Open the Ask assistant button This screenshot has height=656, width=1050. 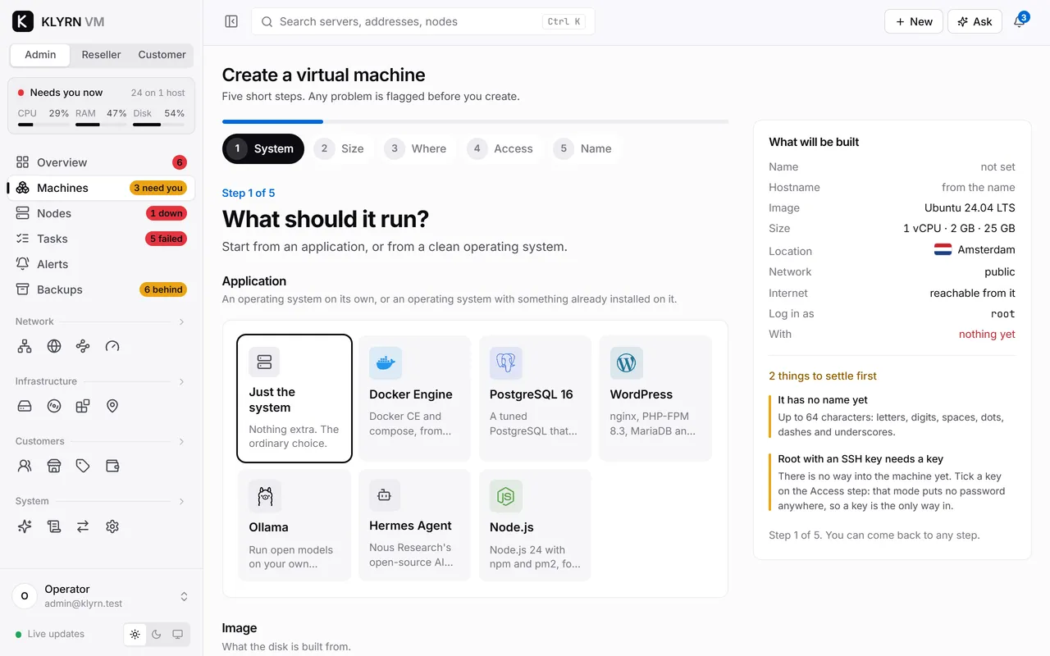coord(975,21)
